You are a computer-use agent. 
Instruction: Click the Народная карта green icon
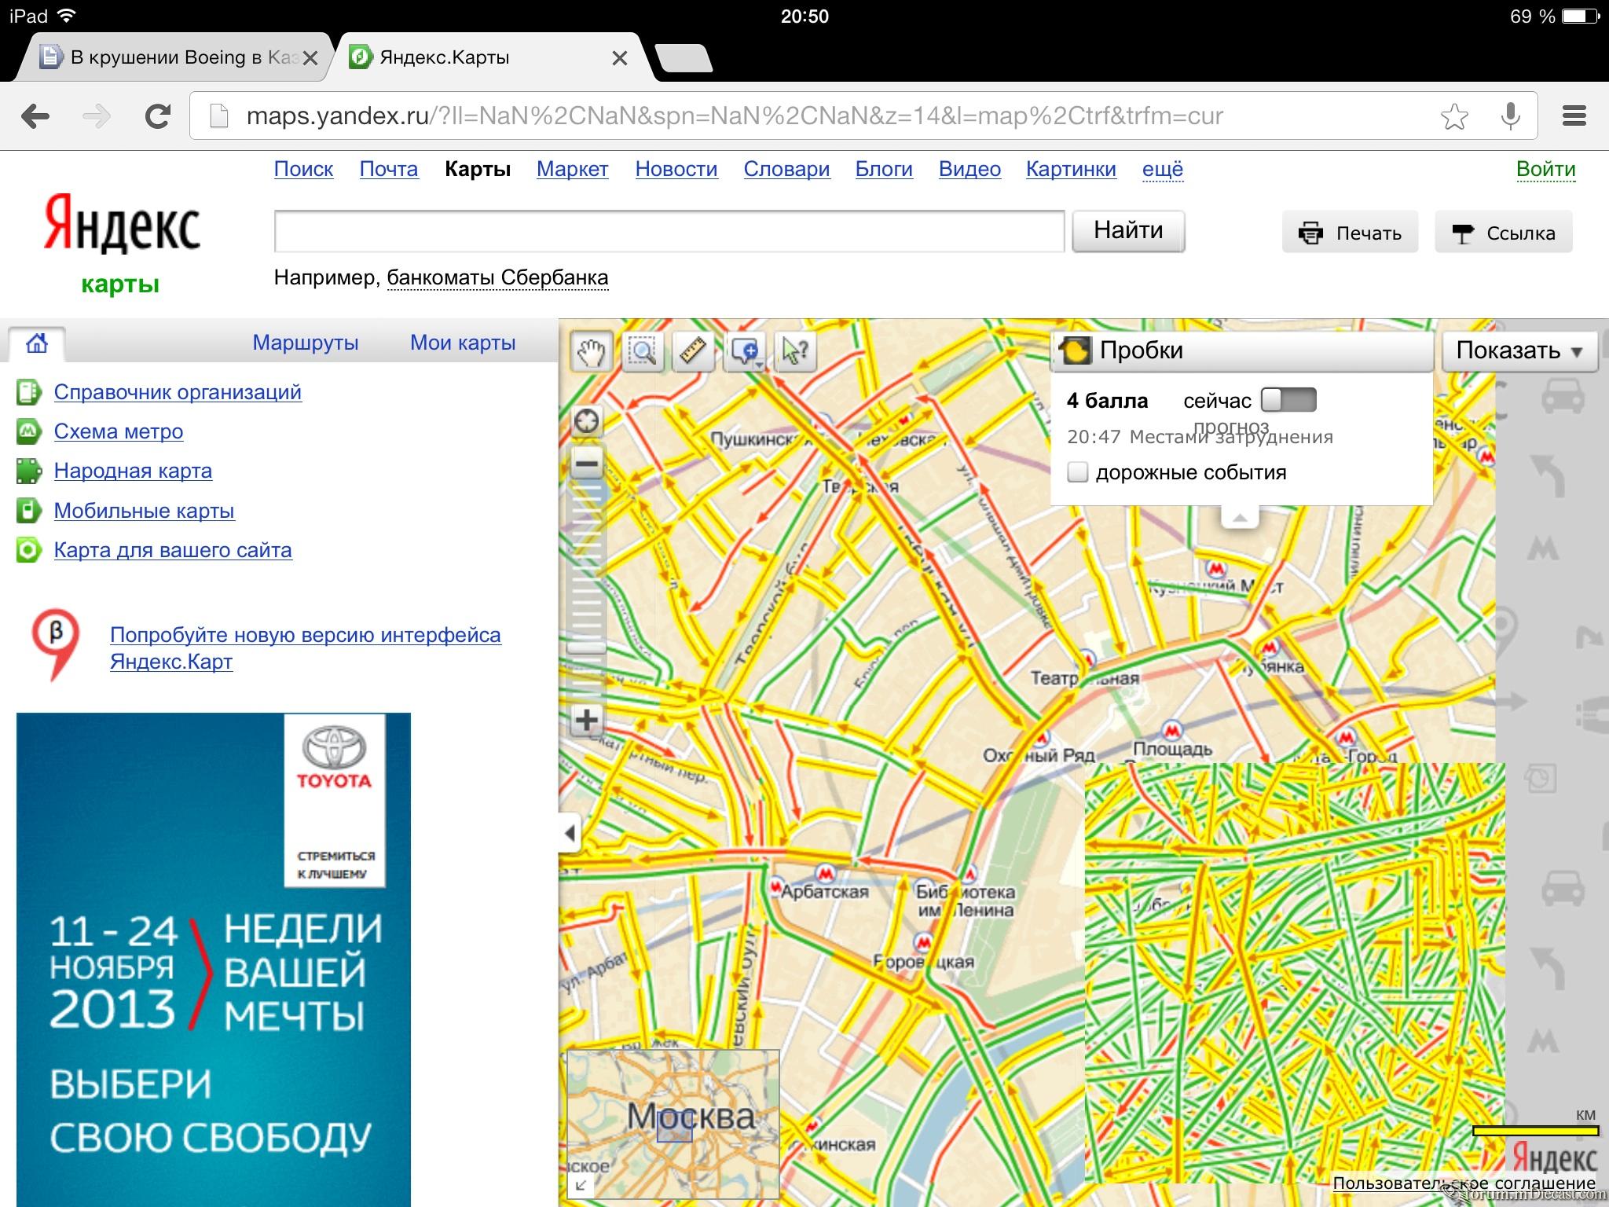click(28, 471)
